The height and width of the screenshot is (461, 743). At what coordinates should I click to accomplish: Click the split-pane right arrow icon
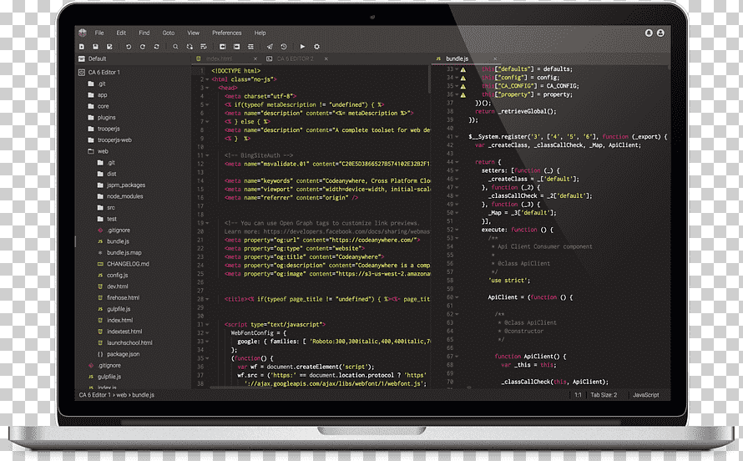(236, 47)
